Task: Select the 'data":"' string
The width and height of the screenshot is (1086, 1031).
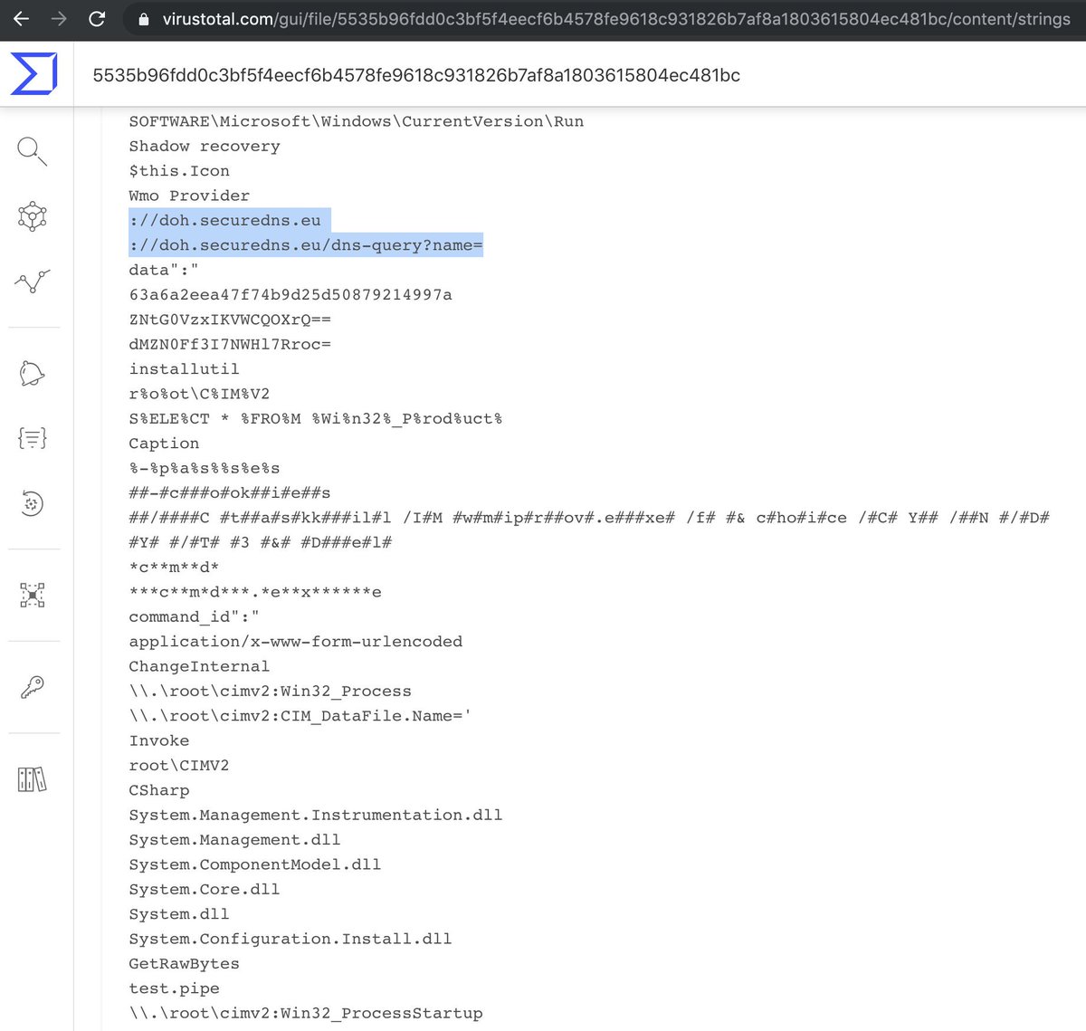Action: pyautogui.click(x=164, y=270)
